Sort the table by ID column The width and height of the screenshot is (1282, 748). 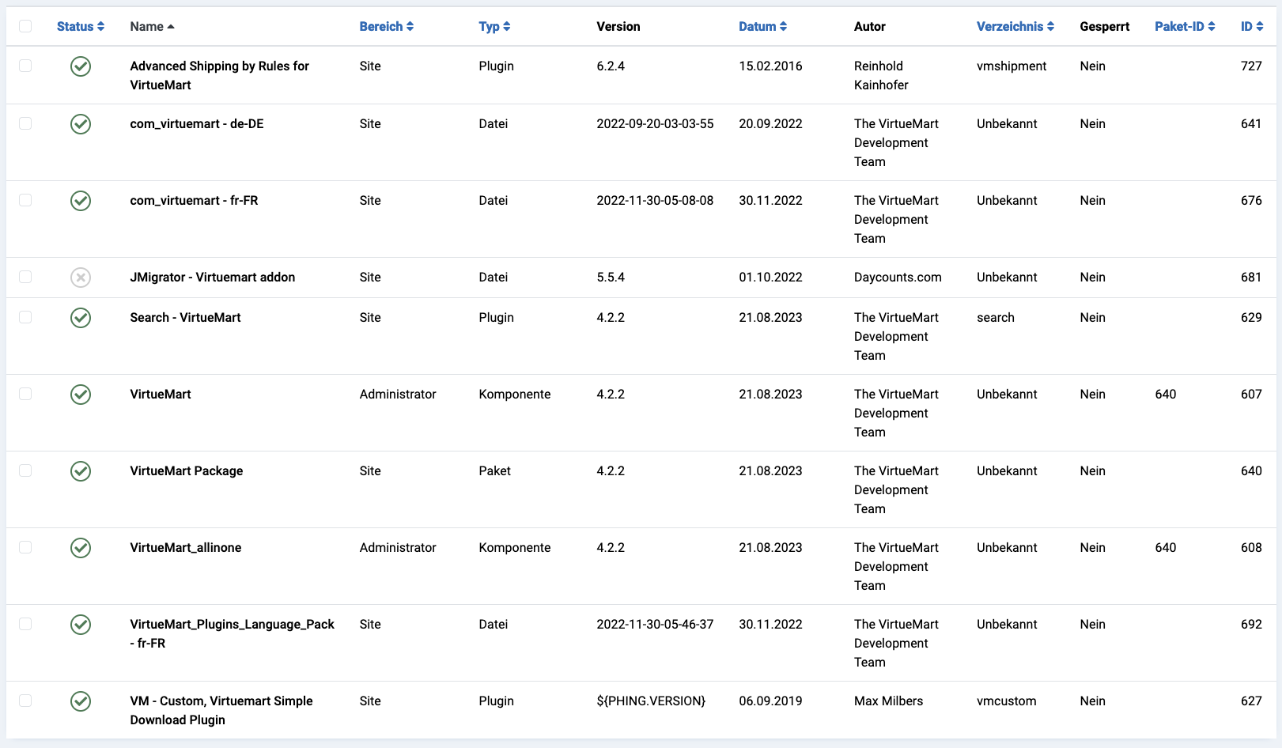tap(1251, 26)
